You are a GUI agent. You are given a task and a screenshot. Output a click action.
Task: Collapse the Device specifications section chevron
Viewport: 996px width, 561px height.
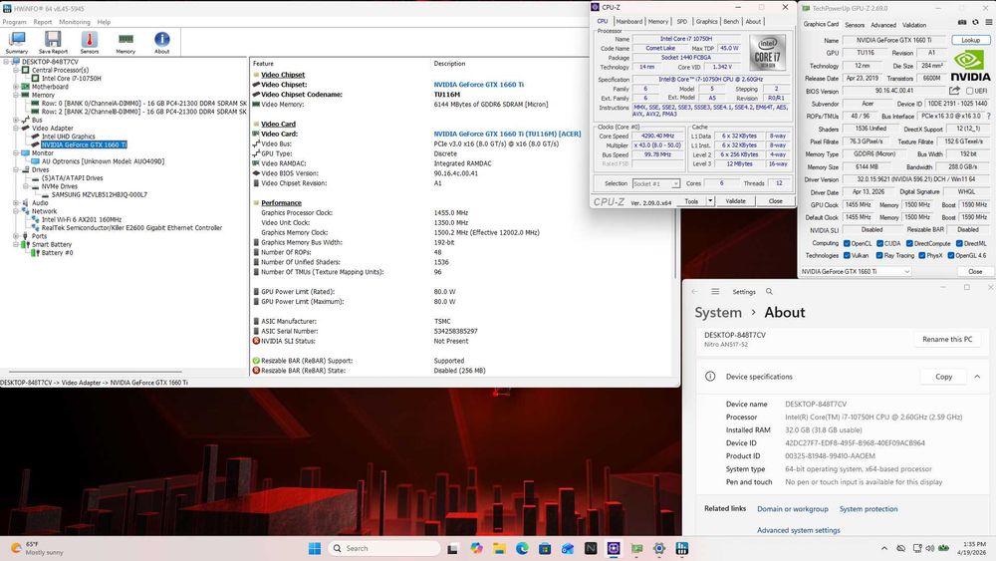pyautogui.click(x=977, y=377)
